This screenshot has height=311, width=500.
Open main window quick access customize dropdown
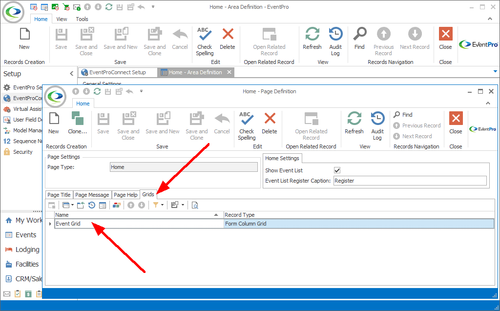pos(153,7)
